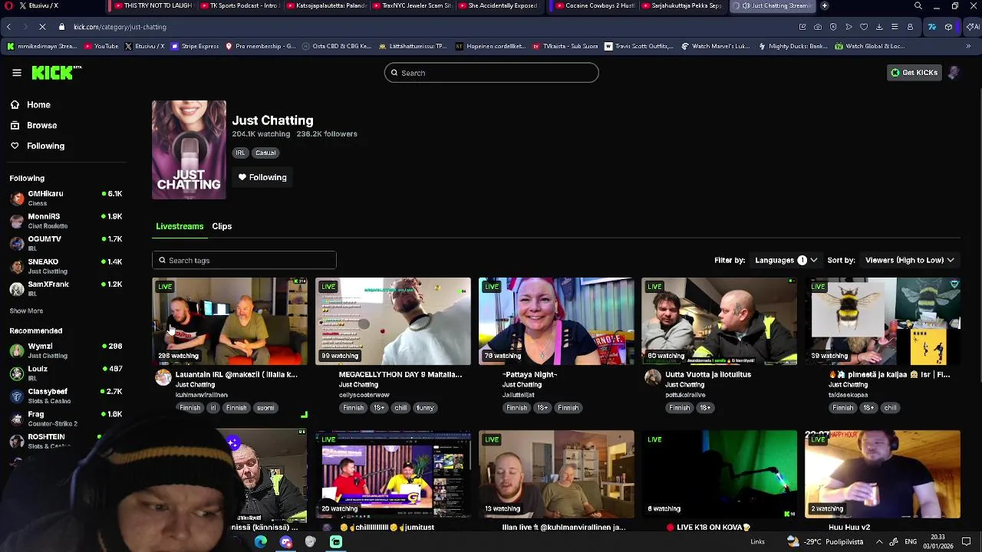982x552 pixels.
Task: Open the Languages filter dropdown
Action: coord(786,260)
